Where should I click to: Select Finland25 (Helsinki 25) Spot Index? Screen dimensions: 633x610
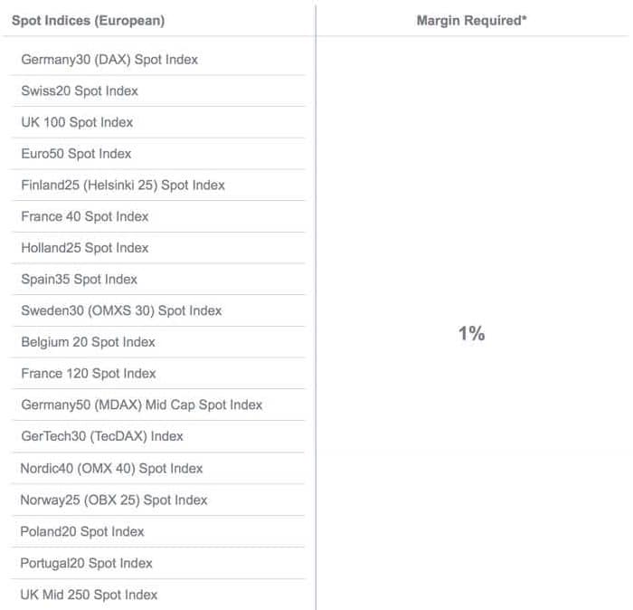tap(123, 186)
